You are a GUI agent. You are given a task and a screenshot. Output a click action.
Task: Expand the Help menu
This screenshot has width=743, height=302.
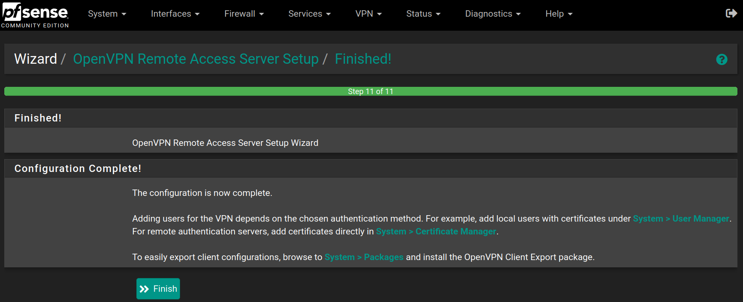pos(559,14)
